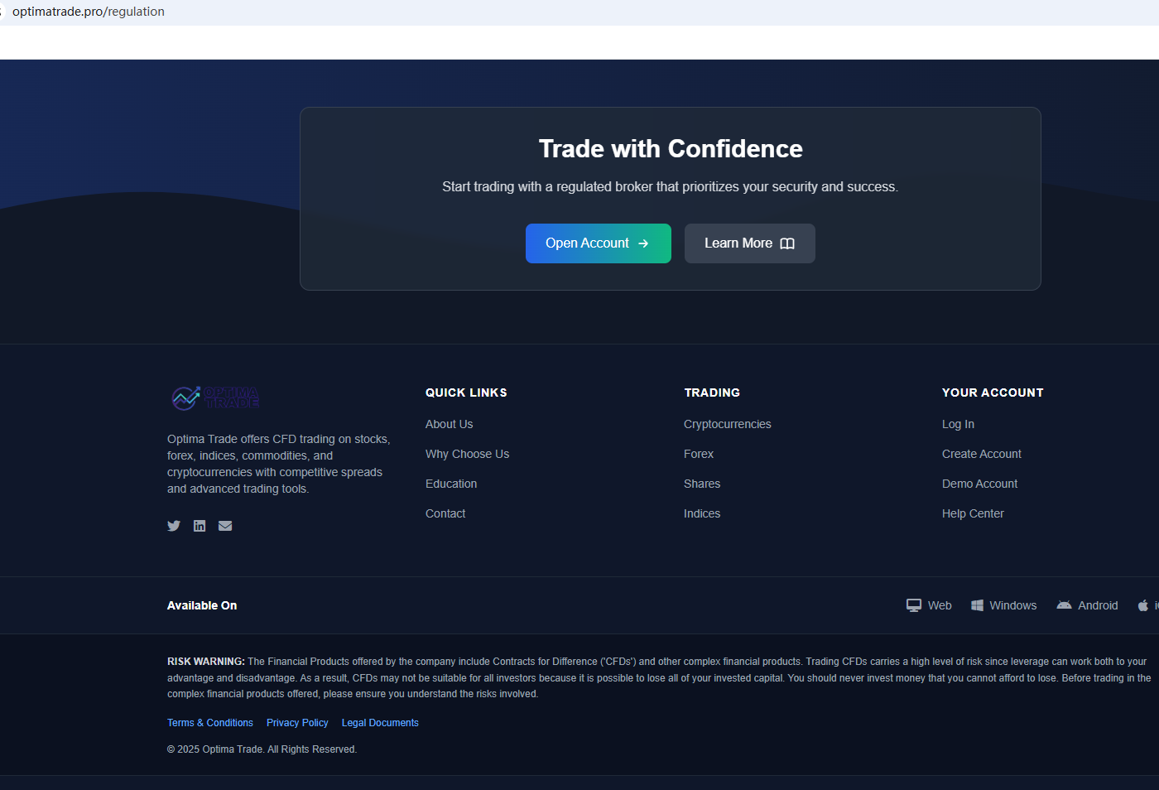1159x790 pixels.
Task: Click the Windows platform icon
Action: pyautogui.click(x=977, y=605)
